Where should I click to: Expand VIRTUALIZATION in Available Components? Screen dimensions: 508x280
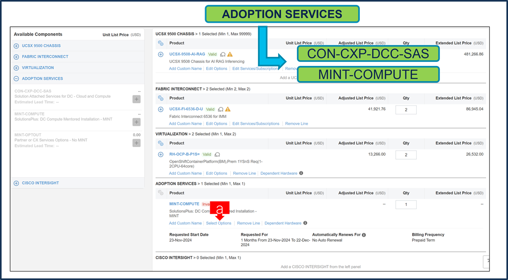pos(16,68)
